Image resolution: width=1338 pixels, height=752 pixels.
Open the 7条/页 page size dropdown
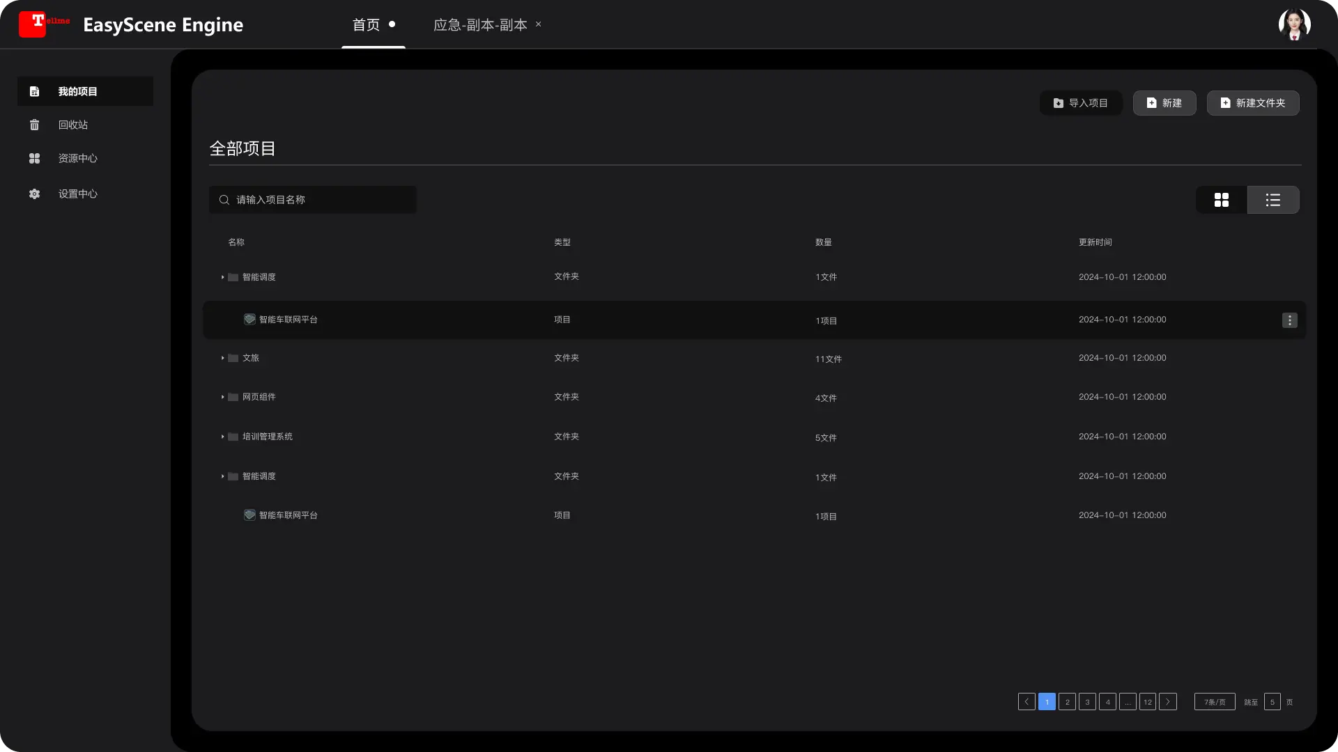click(1215, 702)
